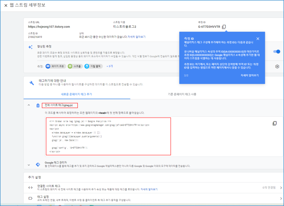The image size is (284, 206).
Task: Click 자세히 알아보기 next to the status message
Action: (136, 37)
